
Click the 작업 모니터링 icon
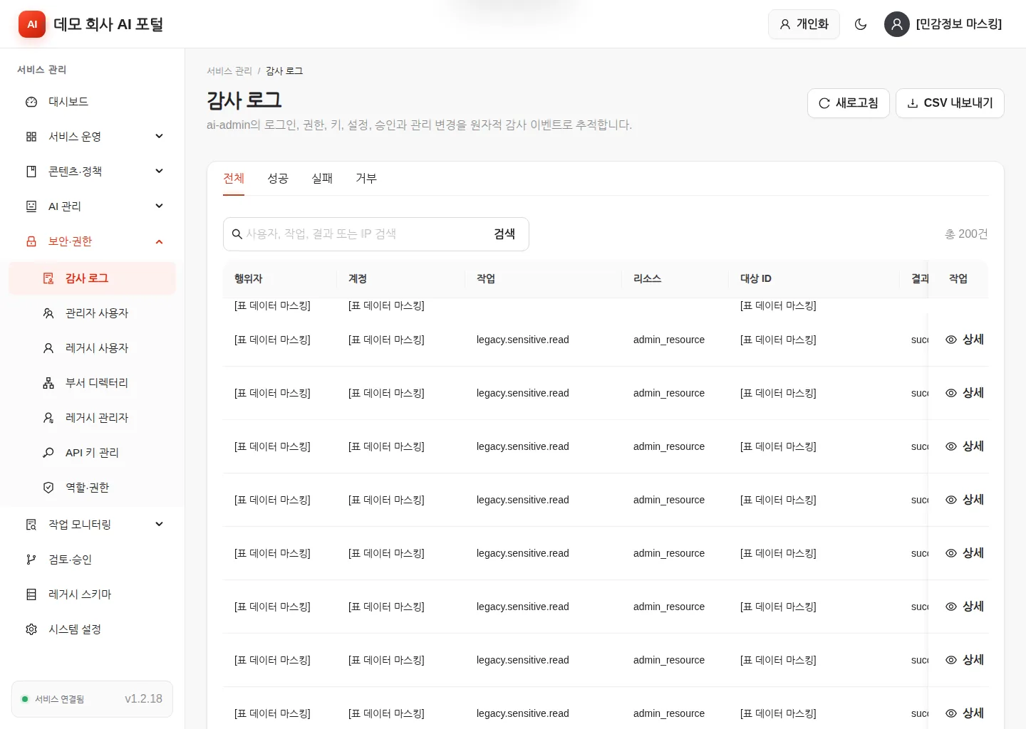(x=31, y=525)
